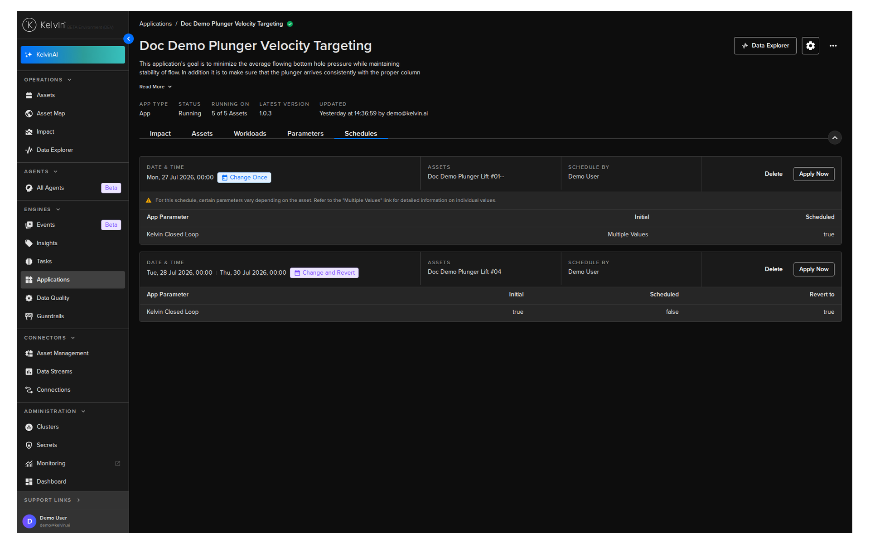Click "Thu, 30 Jul 2026, 00:00" revert date
The image size is (870, 544).
[x=253, y=273]
